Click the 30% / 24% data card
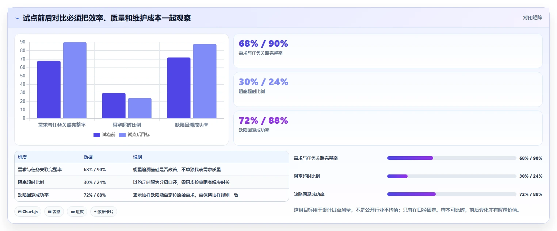Image resolution: width=557 pixels, height=231 pixels. tap(388, 89)
